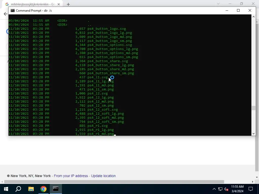
Task: Open the Windows Start menu
Action: (x=6, y=189)
